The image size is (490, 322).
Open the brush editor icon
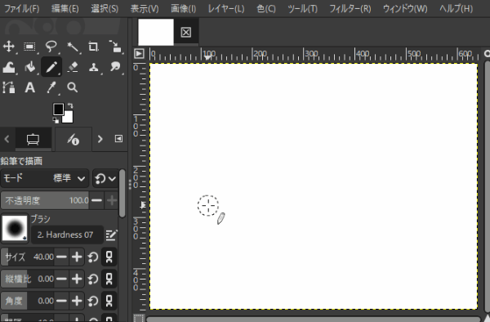click(111, 235)
